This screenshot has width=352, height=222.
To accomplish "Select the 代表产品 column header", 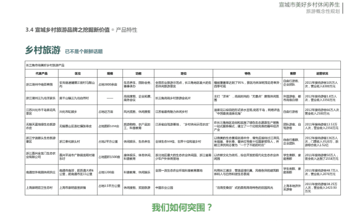I will pyautogui.click(x=41, y=73).
